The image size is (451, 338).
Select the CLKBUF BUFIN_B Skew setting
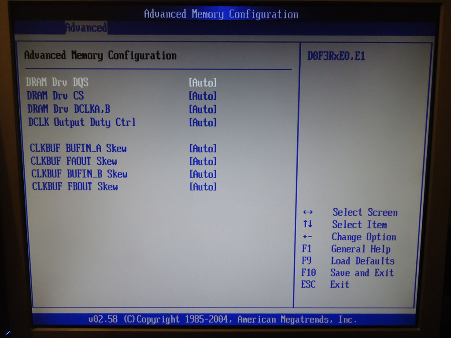(x=79, y=173)
